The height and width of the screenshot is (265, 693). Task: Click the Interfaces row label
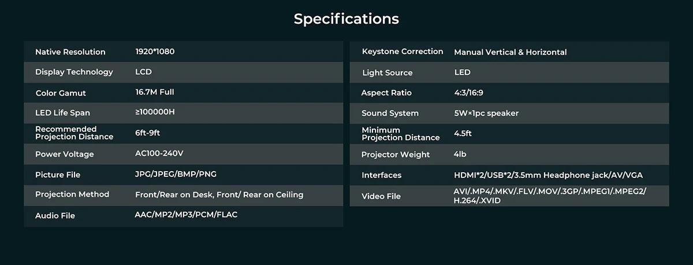click(381, 175)
